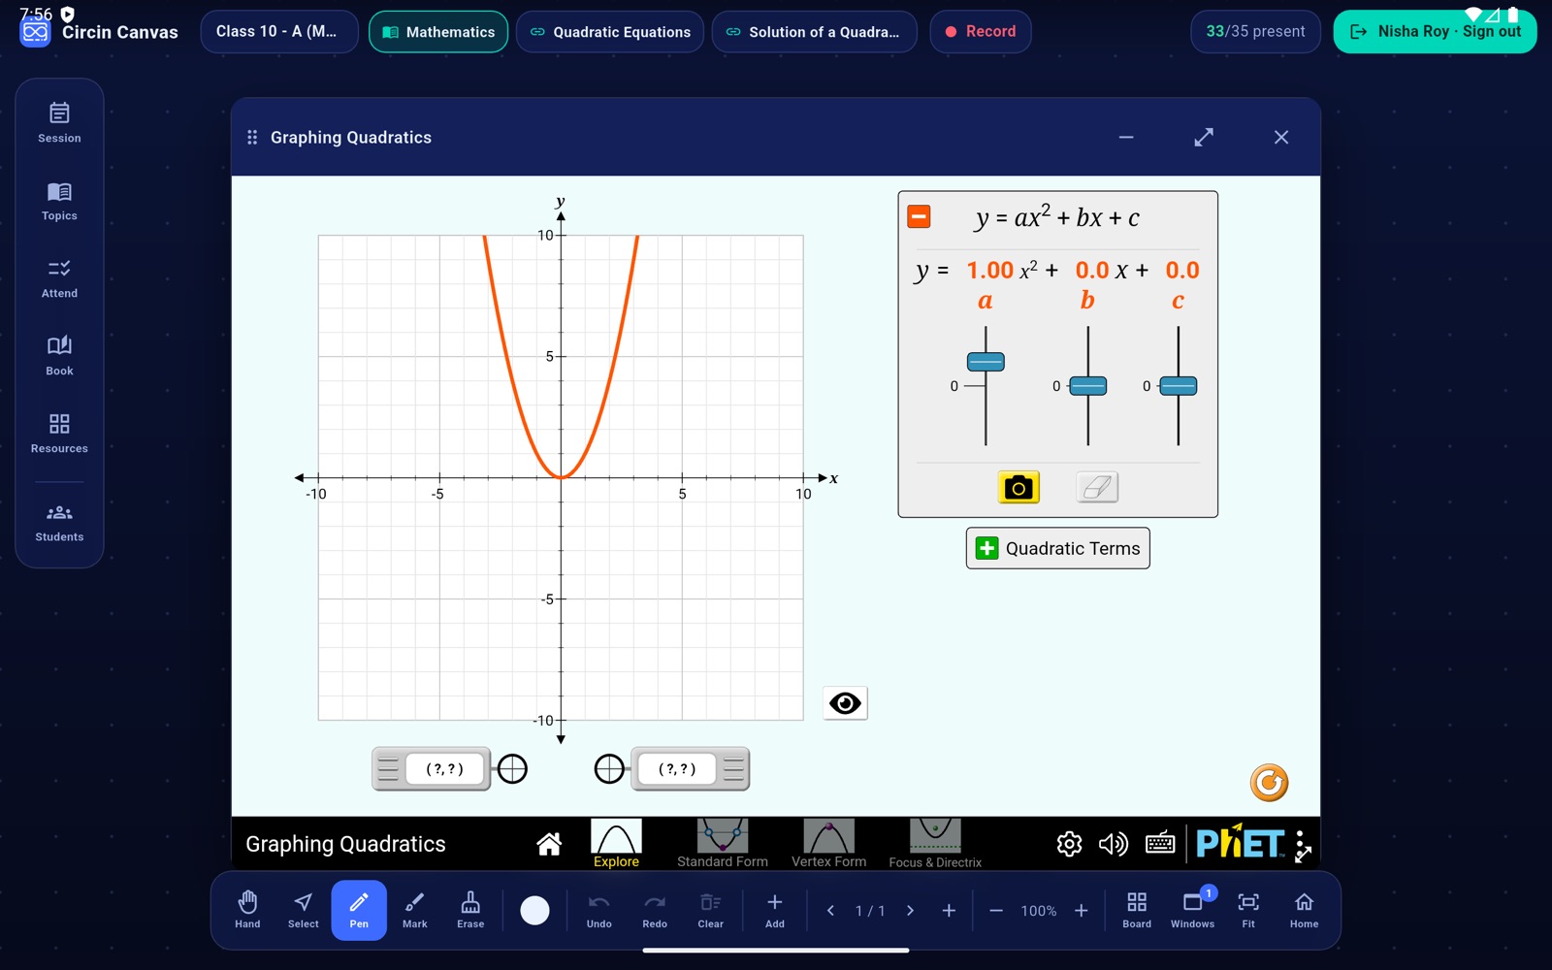
Task: Open the Board view
Action: 1137,910
